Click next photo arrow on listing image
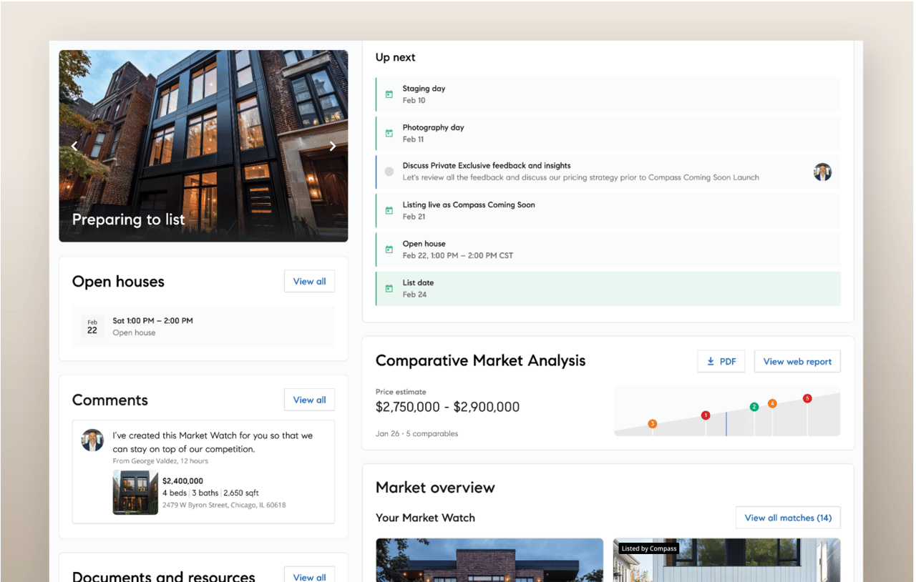Screen dimensions: 916x582 [x=333, y=147]
